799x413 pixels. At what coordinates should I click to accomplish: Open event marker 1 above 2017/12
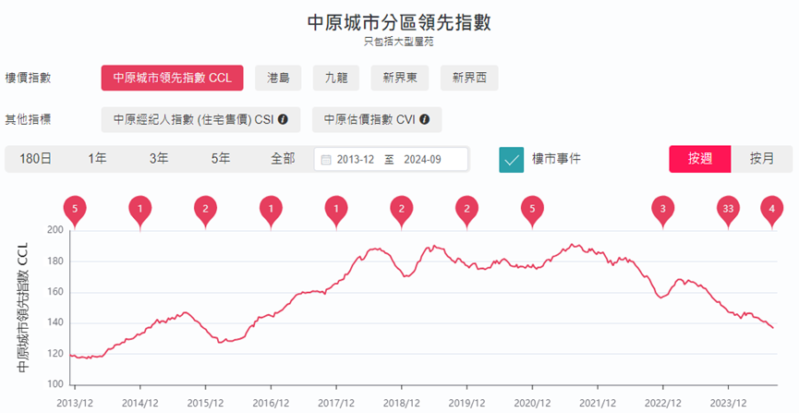tap(336, 211)
